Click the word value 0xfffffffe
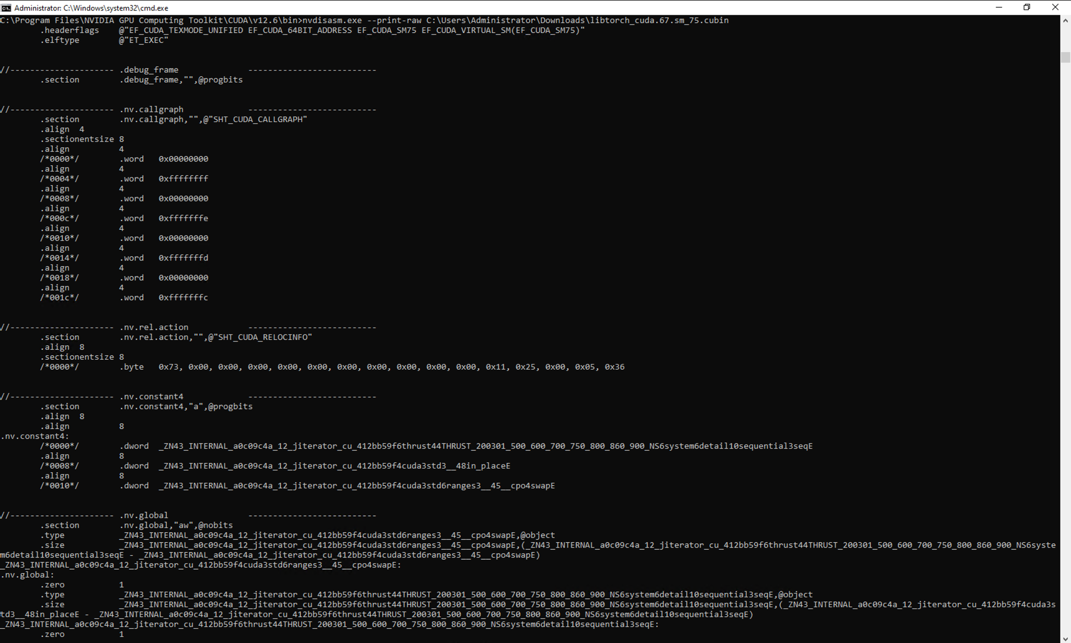 coord(184,219)
